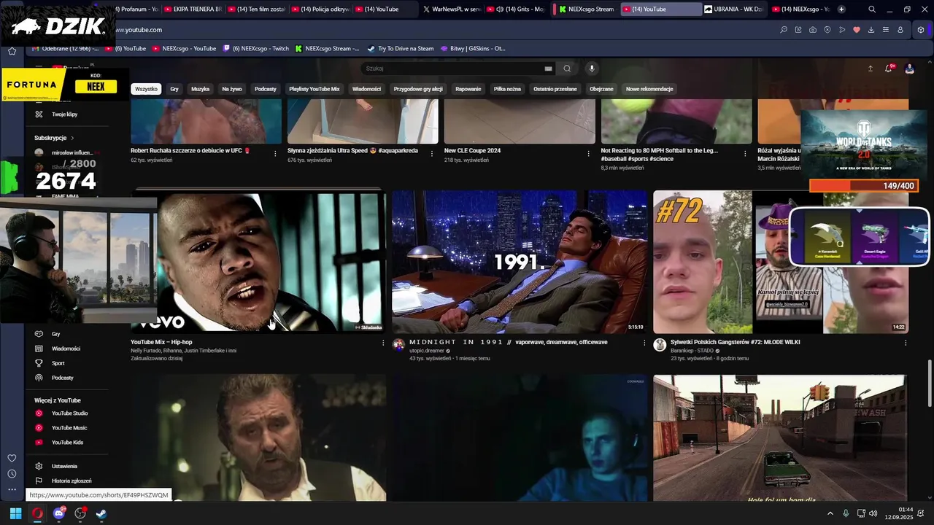Click Opera zoom search icon in toolbar

(784, 30)
